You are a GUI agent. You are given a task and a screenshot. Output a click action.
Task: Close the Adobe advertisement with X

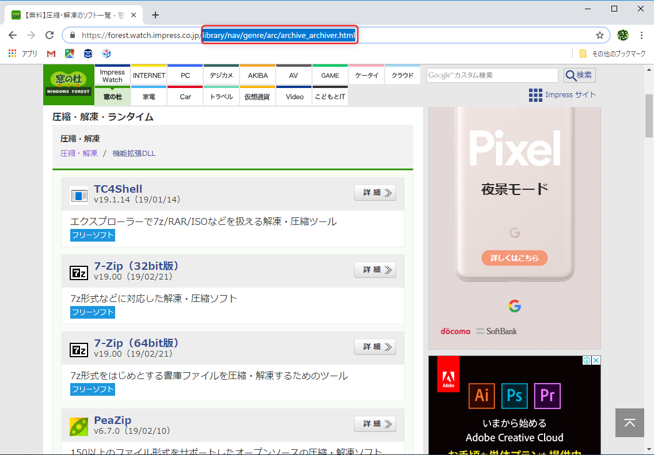click(x=596, y=361)
